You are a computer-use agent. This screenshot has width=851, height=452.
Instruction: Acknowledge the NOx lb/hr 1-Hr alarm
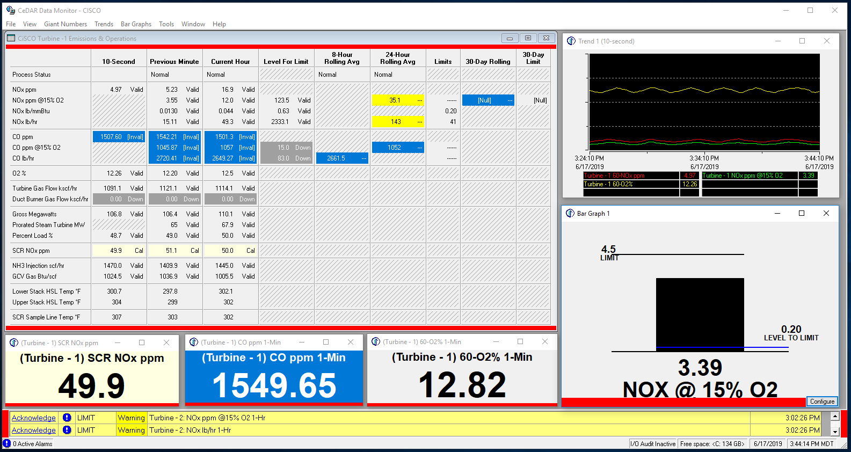pyautogui.click(x=34, y=430)
